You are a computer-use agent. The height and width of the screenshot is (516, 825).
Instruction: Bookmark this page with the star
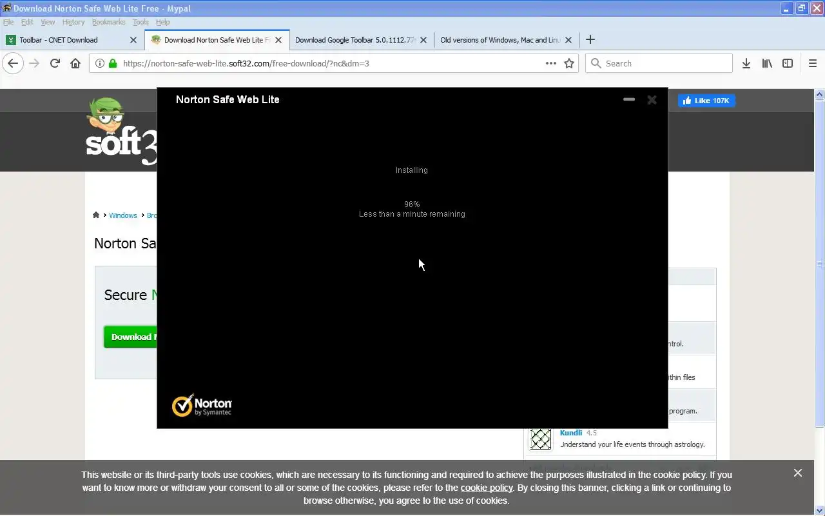[x=569, y=63]
